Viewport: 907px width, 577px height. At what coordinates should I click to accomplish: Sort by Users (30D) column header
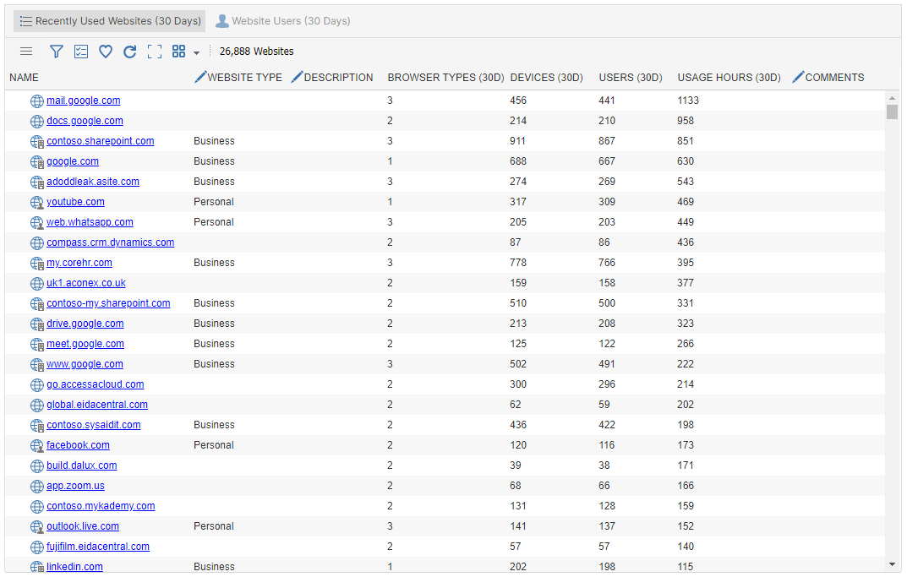[x=631, y=78]
